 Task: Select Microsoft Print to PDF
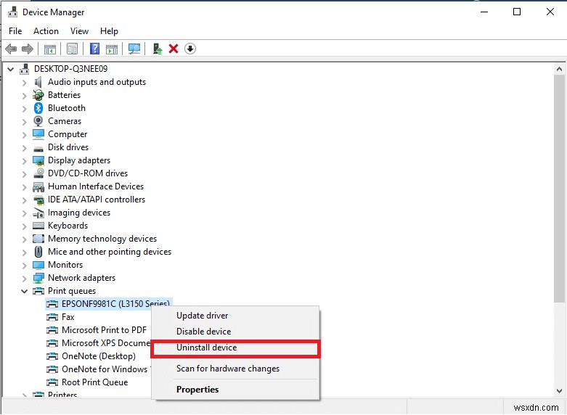(x=104, y=330)
